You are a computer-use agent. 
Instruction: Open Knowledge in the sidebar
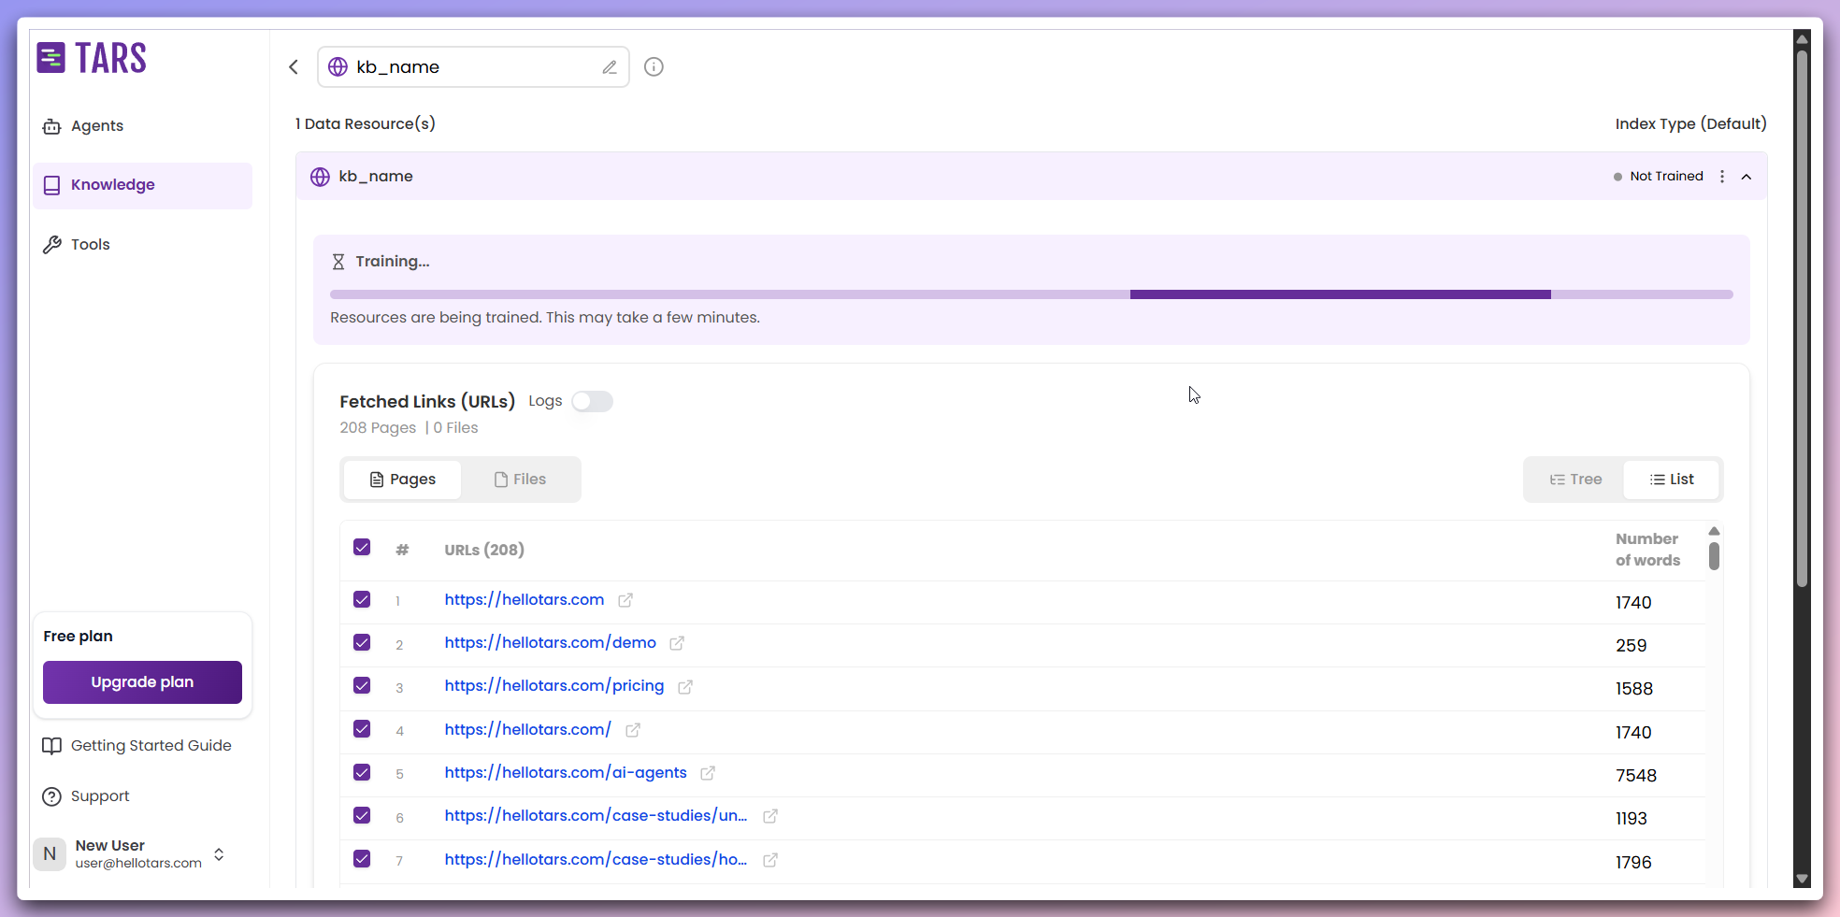point(143,185)
